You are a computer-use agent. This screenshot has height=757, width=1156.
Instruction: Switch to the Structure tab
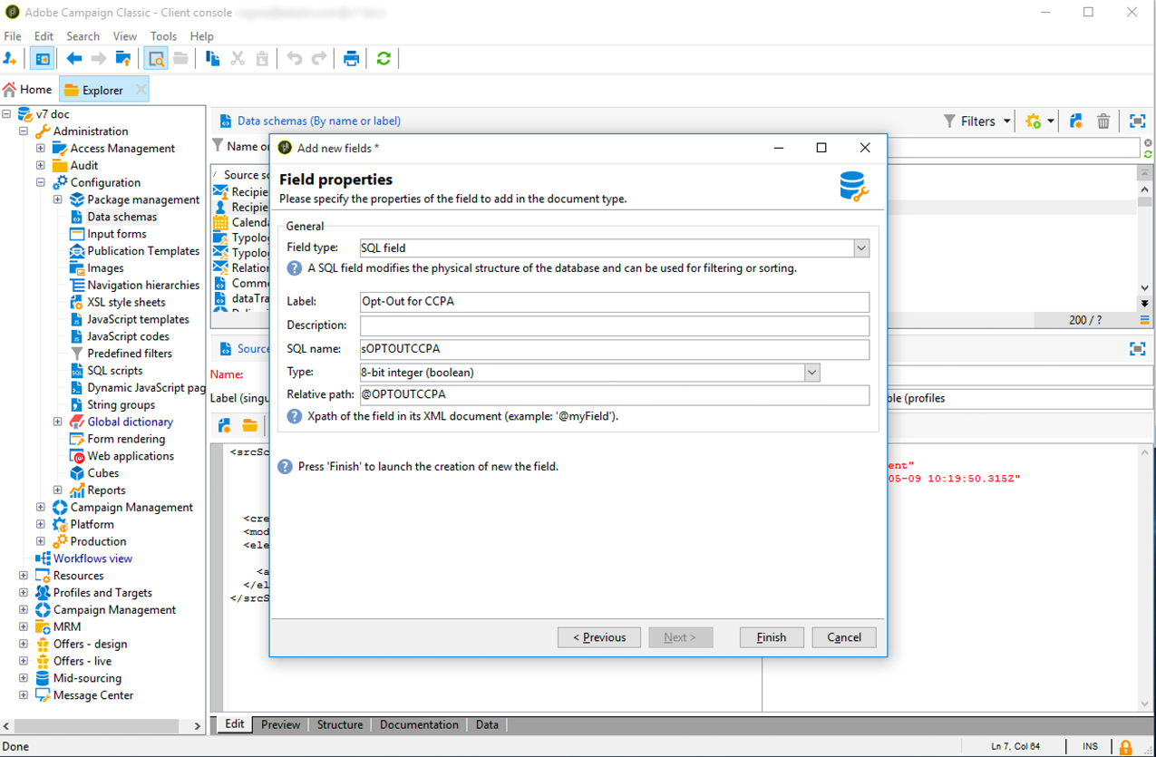(x=340, y=724)
